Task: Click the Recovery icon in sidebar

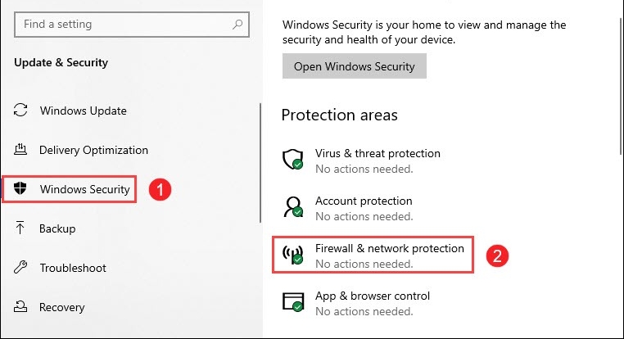Action: [20, 307]
